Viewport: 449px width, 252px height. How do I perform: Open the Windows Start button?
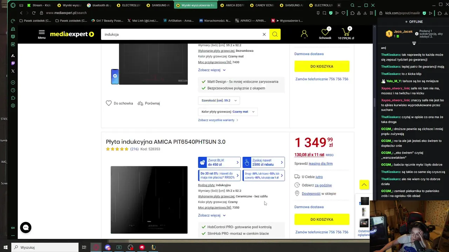6,247
